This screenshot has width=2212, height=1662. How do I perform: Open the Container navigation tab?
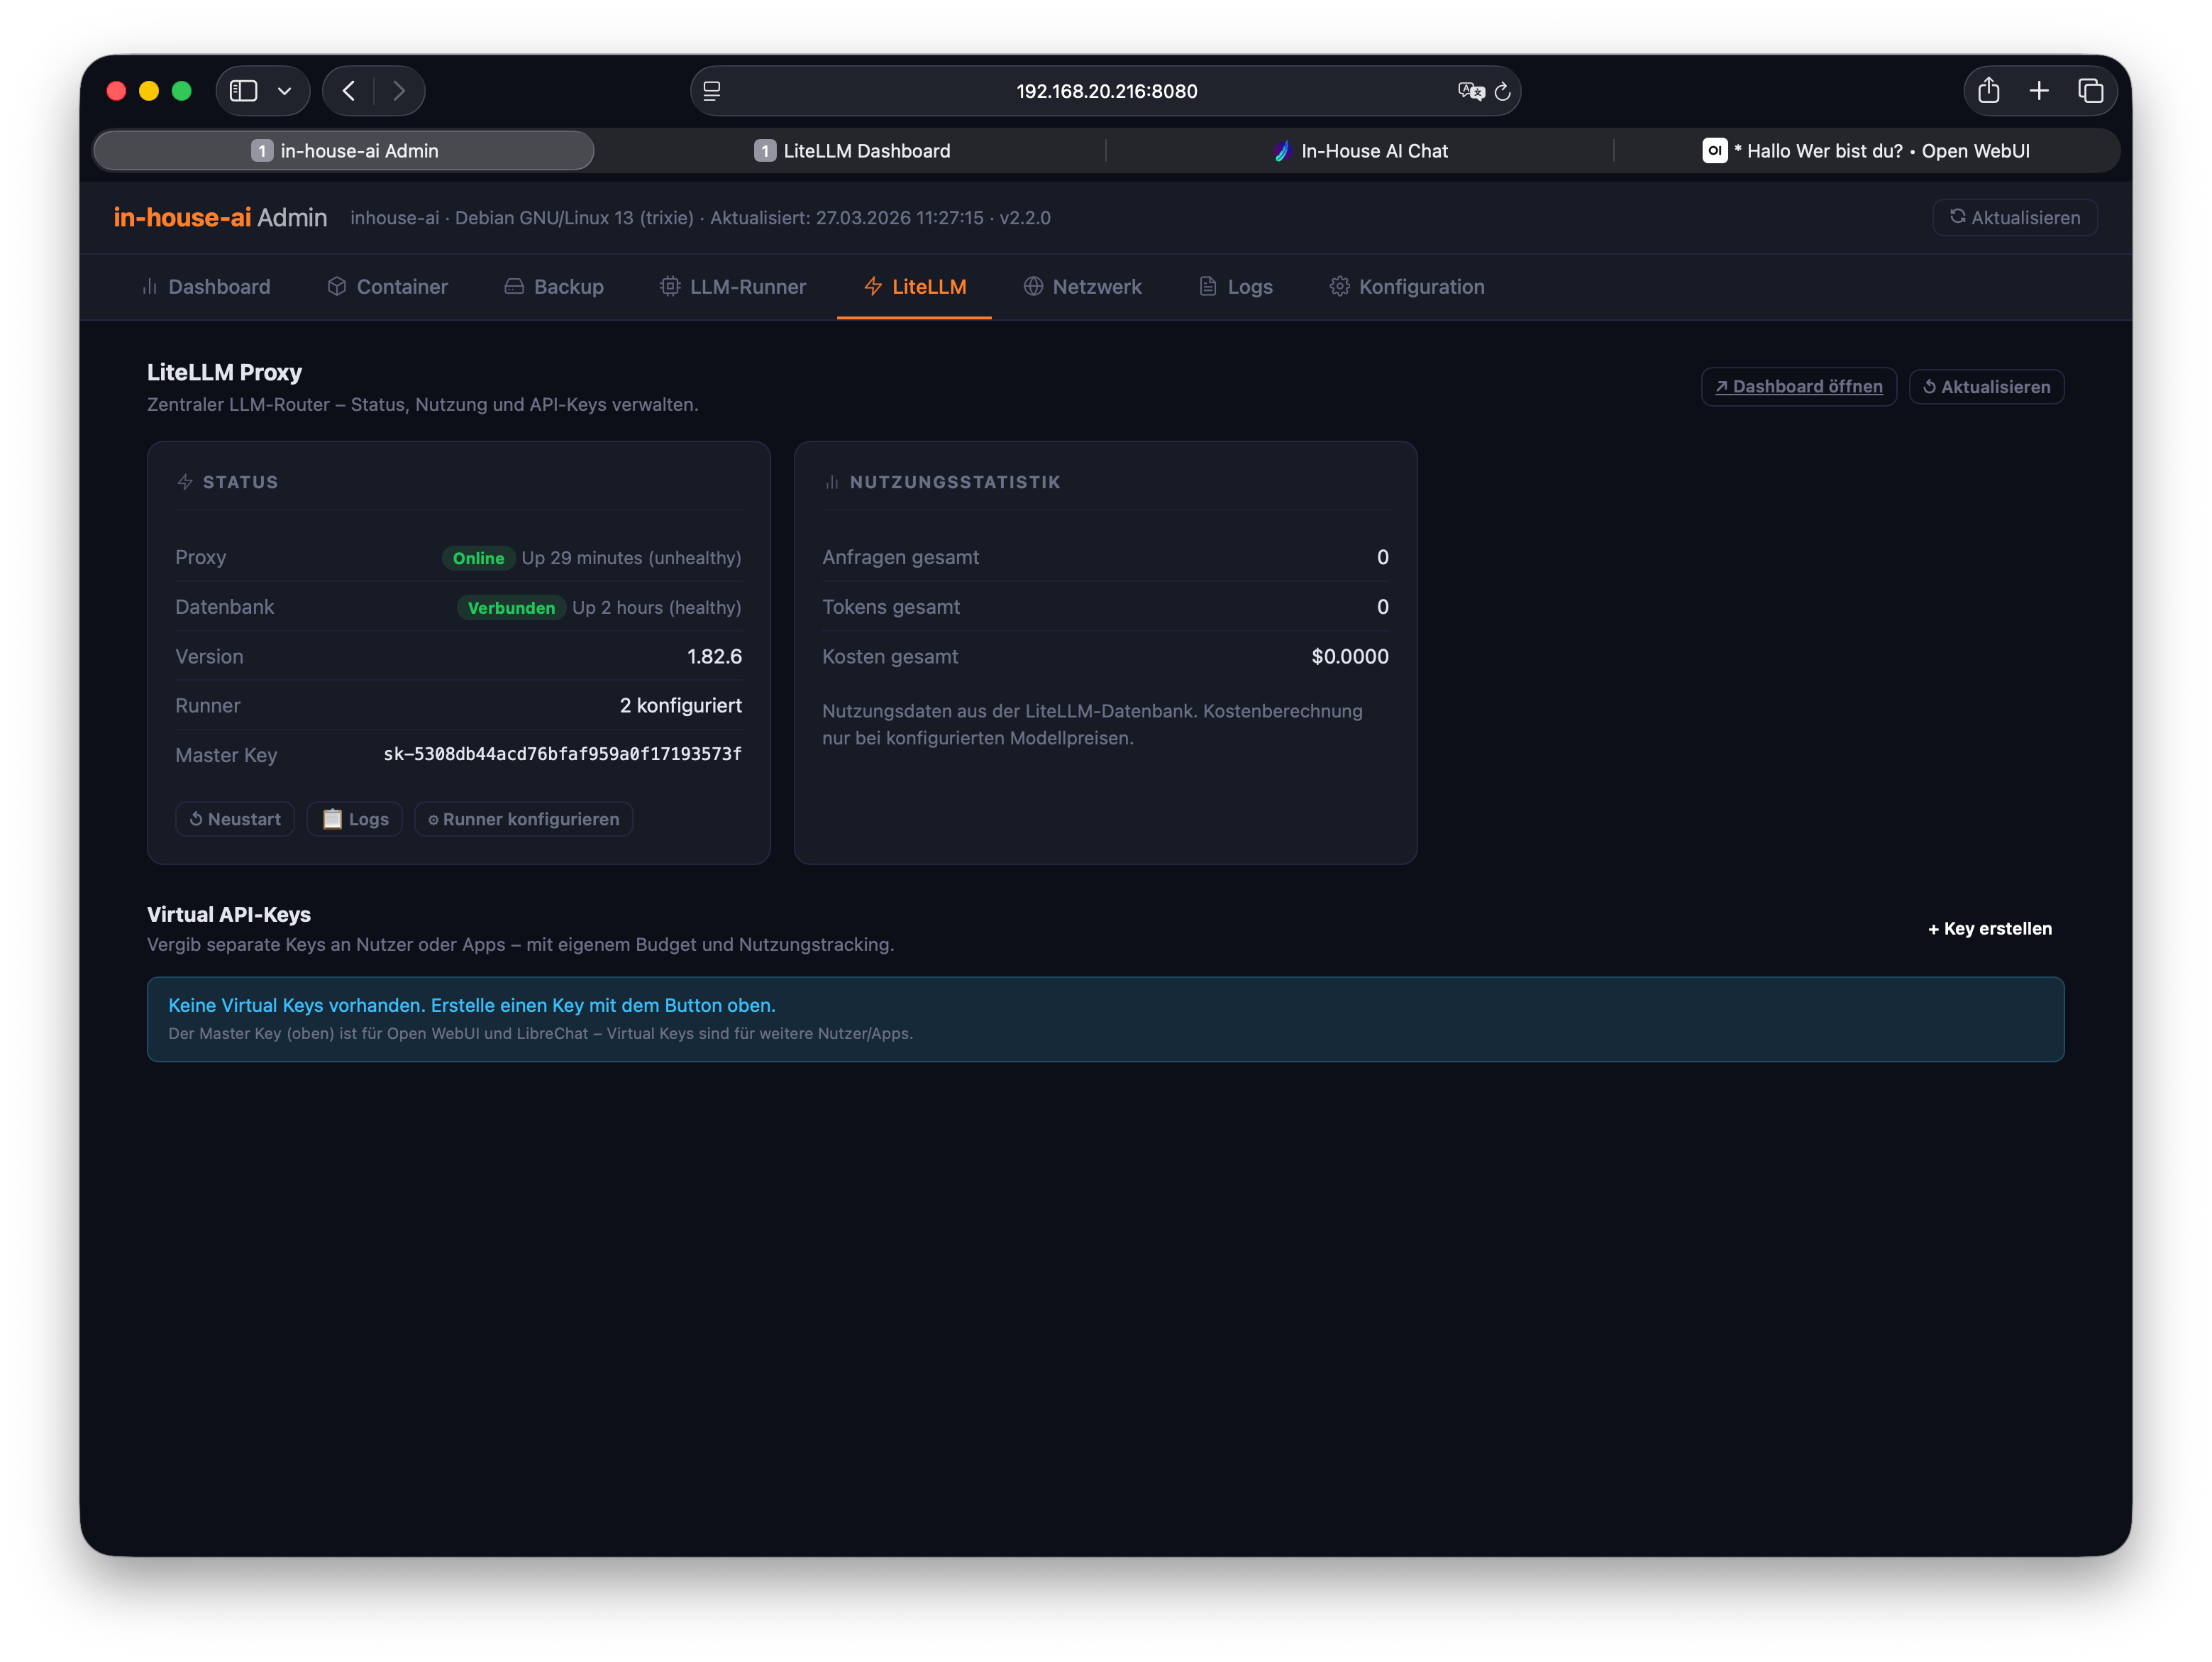coord(387,287)
